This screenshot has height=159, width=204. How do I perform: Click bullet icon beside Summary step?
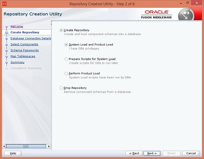(7, 62)
